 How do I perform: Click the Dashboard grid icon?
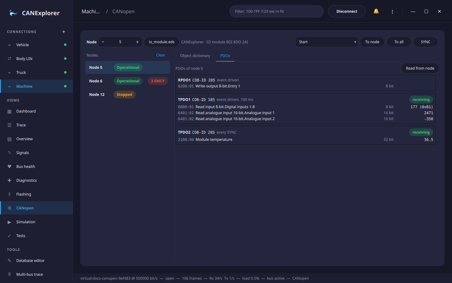[x=9, y=111]
